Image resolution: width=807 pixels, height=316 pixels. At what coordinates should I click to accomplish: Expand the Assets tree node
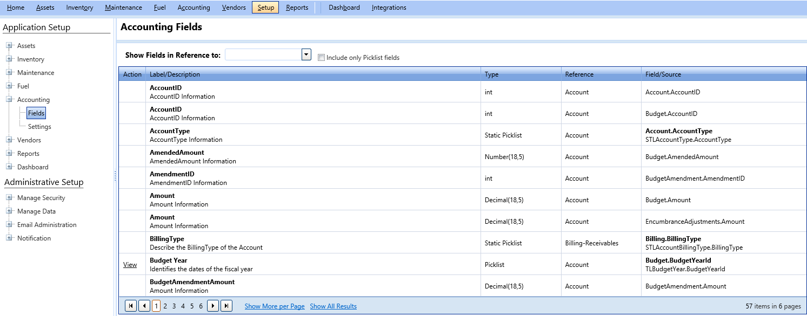(x=9, y=46)
